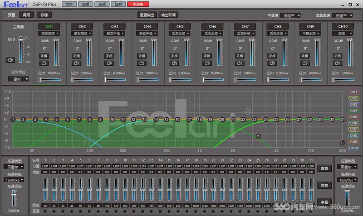Mute CH3 using its speaker icon

point(109,63)
